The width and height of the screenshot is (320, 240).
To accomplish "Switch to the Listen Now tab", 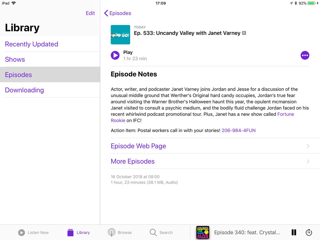I will [x=33, y=233].
